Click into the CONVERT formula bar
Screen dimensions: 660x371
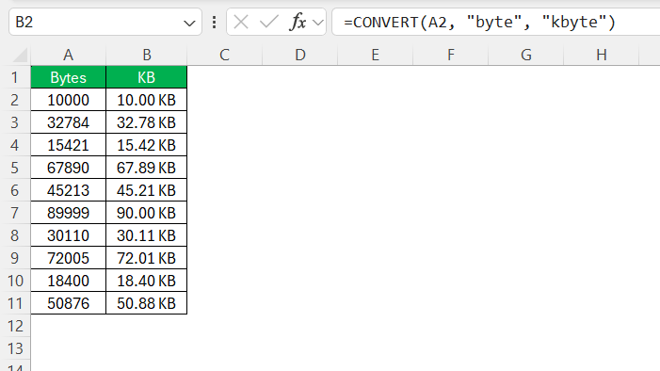pyautogui.click(x=496, y=22)
